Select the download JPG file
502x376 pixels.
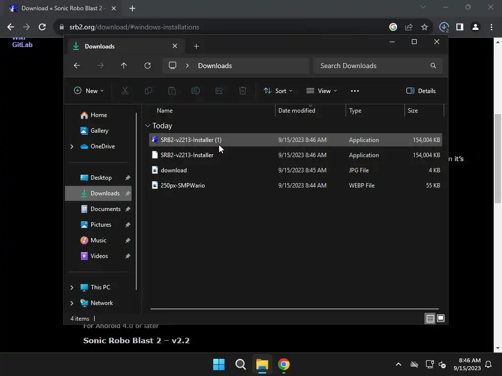tap(296, 170)
